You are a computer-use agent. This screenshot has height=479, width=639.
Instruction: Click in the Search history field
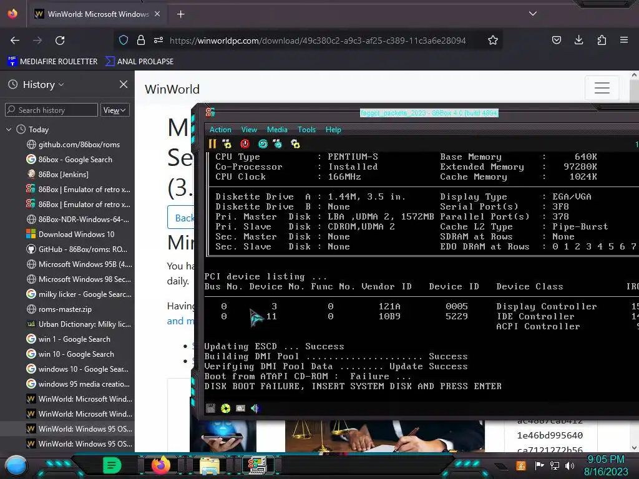51,110
